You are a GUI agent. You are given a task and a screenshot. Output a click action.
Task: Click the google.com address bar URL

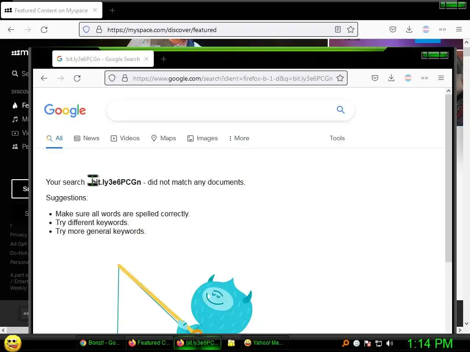233,78
